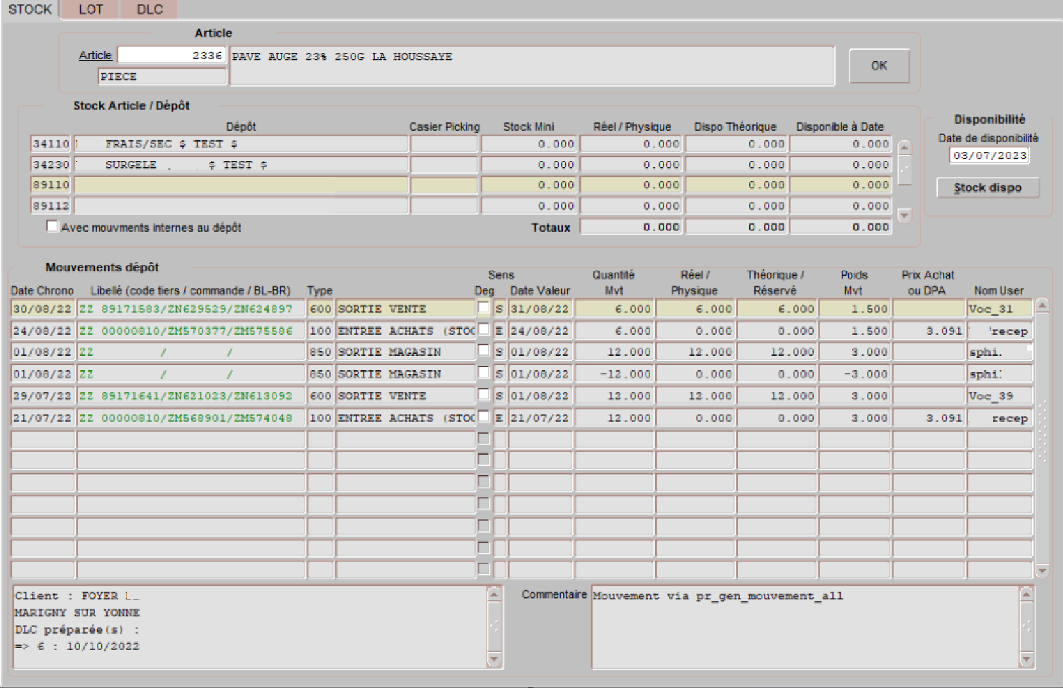Viewport: 1063px width, 688px height.
Task: Click up arrow of Commentaire box scrollbar
Action: click(1027, 594)
